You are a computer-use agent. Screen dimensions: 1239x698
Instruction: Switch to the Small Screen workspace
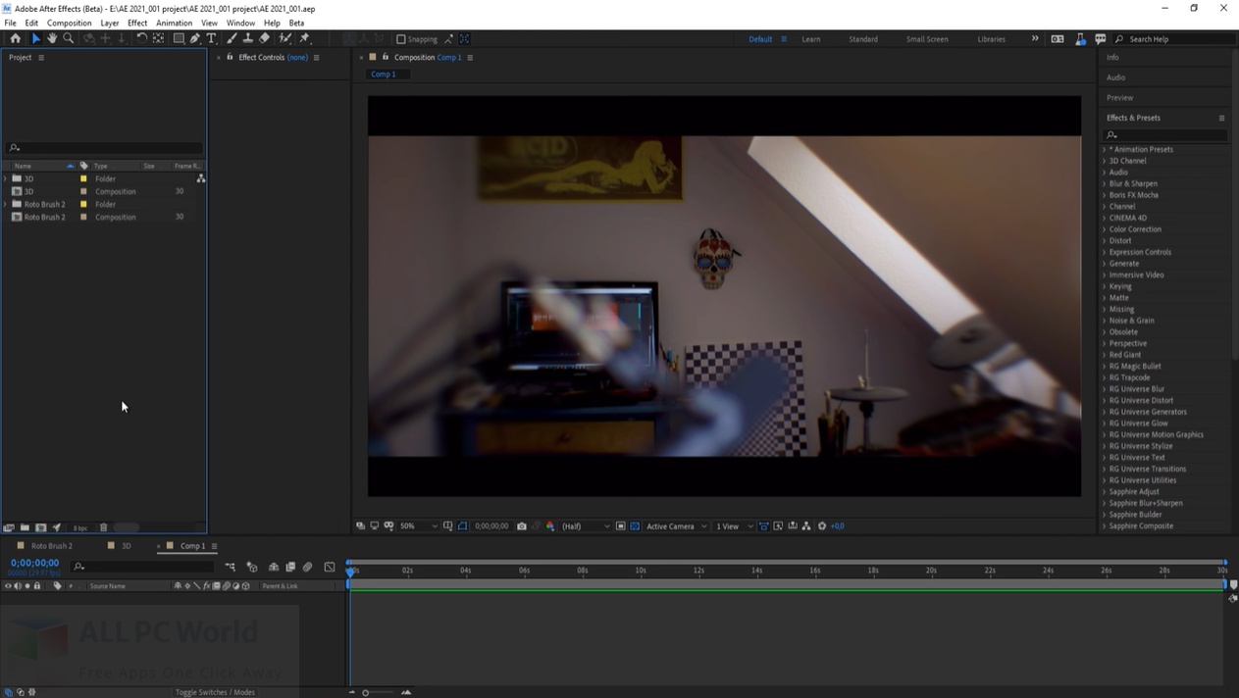click(927, 39)
